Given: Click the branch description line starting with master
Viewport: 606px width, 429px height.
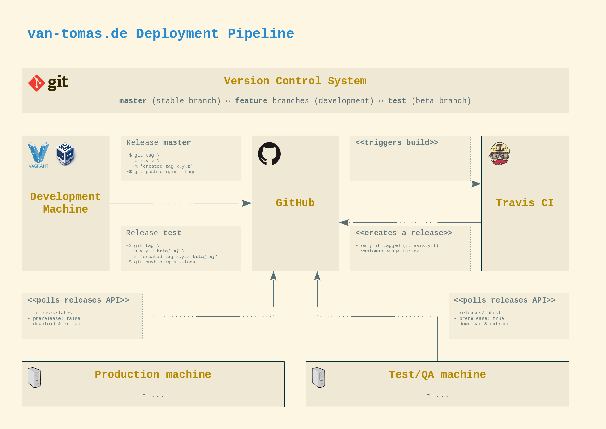Looking at the screenshot, I should 295,101.
